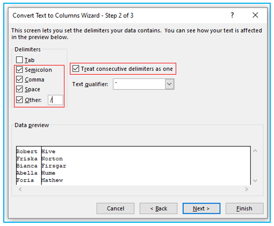Viewport: 274px width, 226px height.
Task: Toggle the Other delimiter checkbox
Action: pos(19,100)
